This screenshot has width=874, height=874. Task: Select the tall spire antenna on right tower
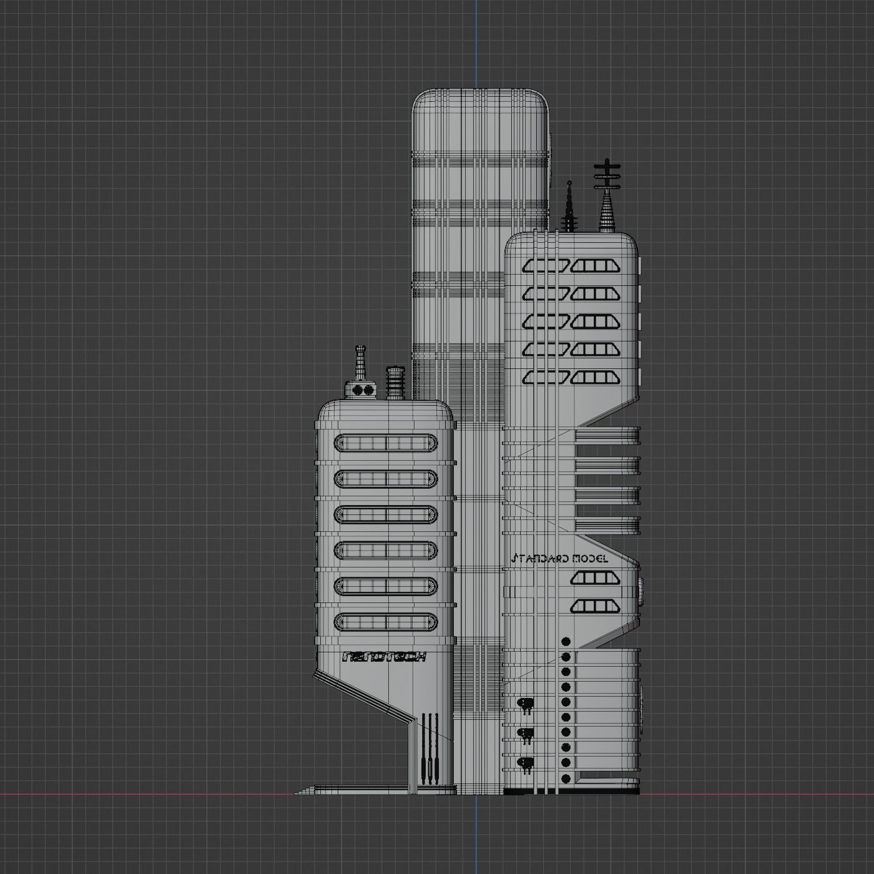point(569,203)
